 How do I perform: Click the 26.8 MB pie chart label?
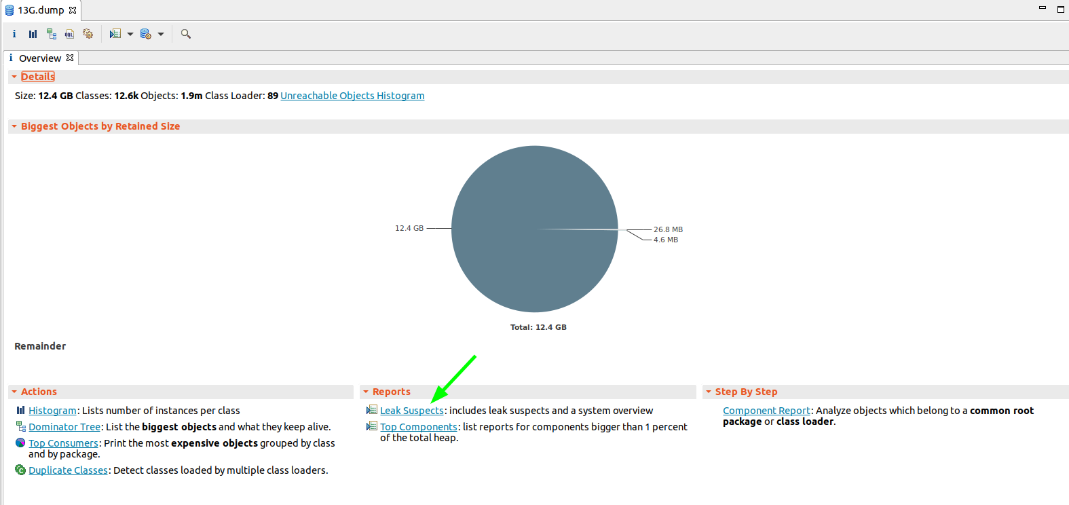(668, 229)
